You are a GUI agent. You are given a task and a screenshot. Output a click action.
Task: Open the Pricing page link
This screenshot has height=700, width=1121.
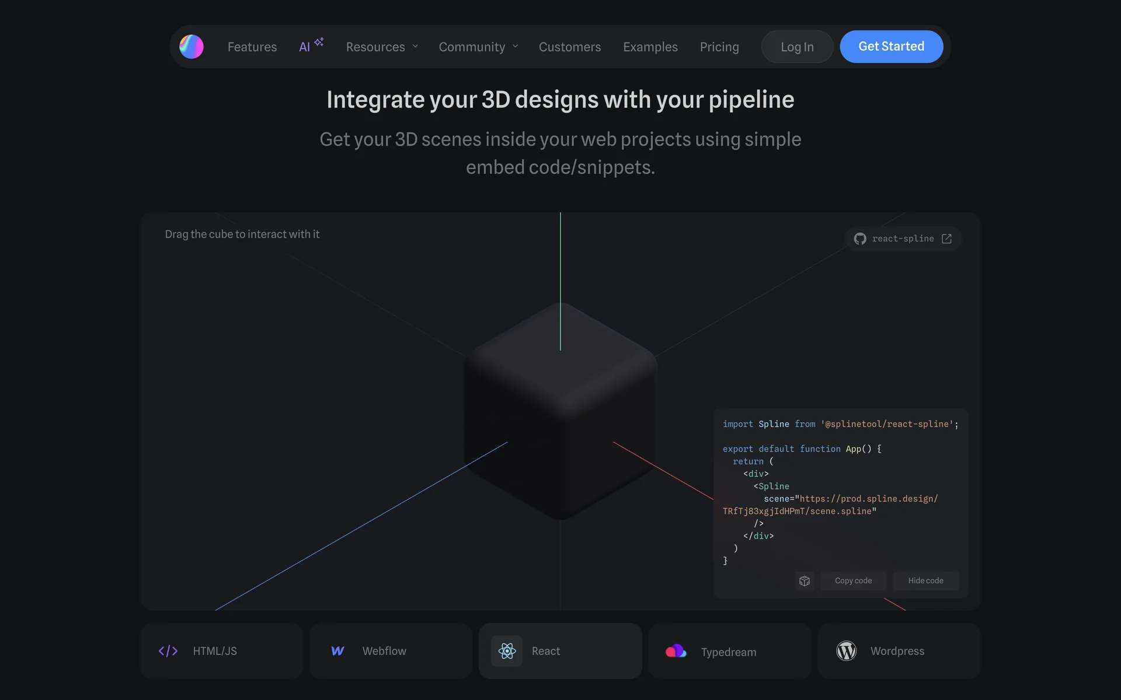(x=719, y=47)
